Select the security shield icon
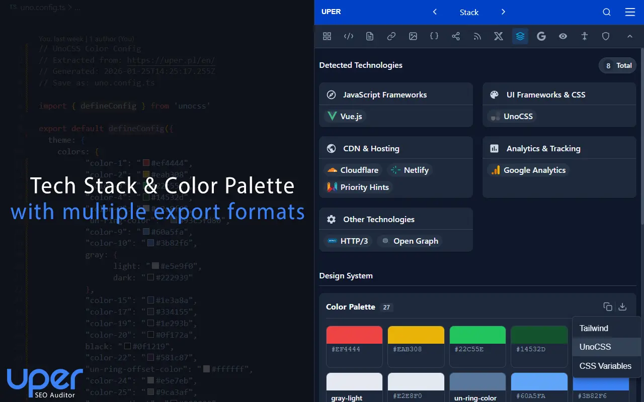The image size is (644, 402). 606,36
